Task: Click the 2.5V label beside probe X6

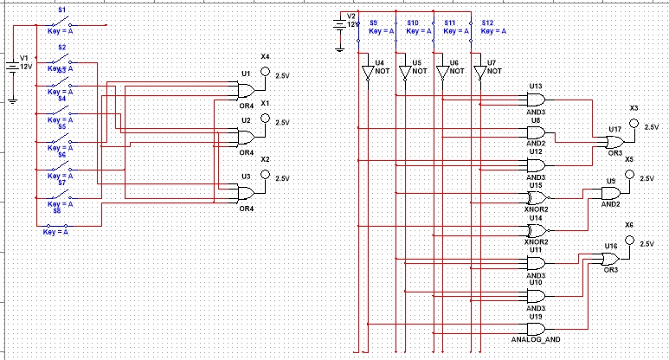Action: (646, 244)
